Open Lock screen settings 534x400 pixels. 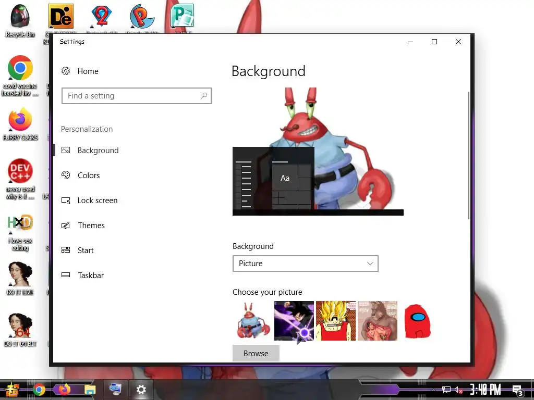pyautogui.click(x=98, y=201)
